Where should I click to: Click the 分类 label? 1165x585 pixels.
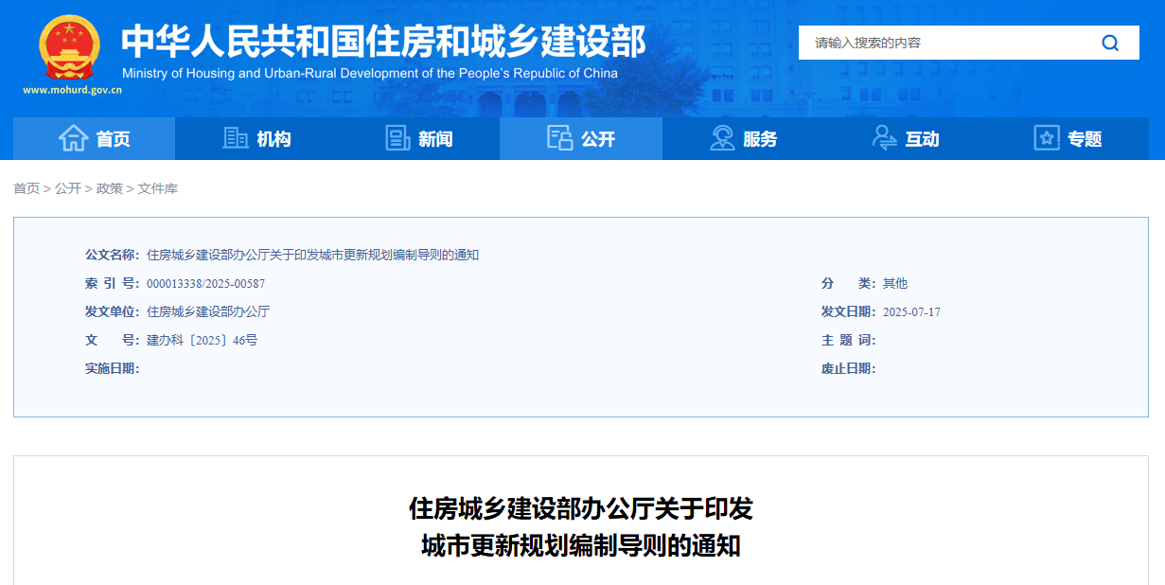point(849,283)
